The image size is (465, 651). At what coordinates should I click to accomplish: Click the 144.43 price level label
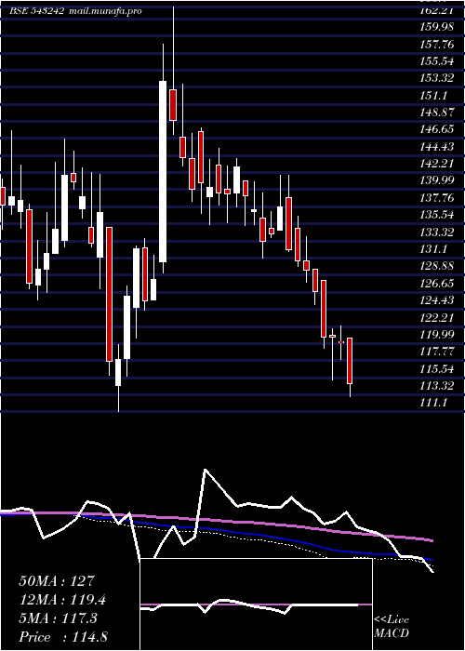point(436,147)
